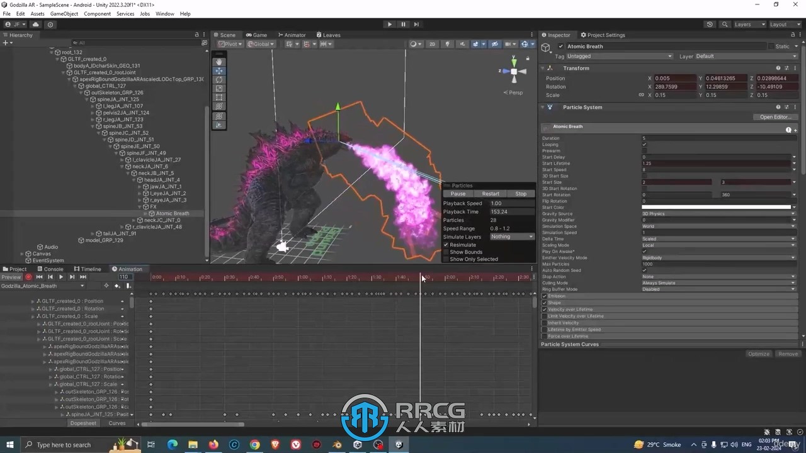Select the Scale tool in Scene

(219, 89)
